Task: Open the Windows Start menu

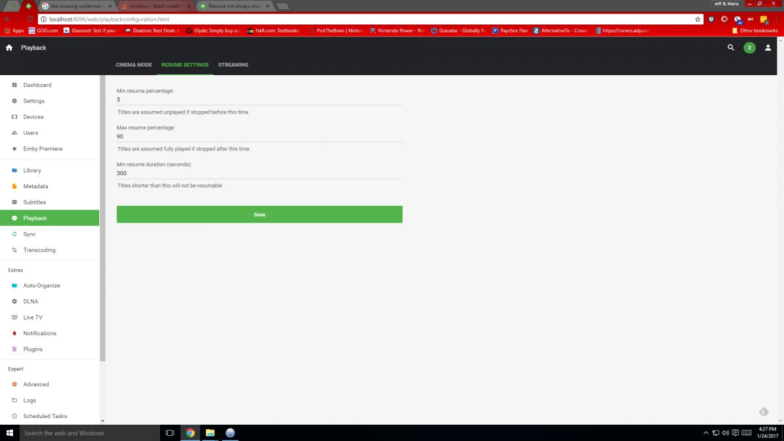Action: click(10, 433)
